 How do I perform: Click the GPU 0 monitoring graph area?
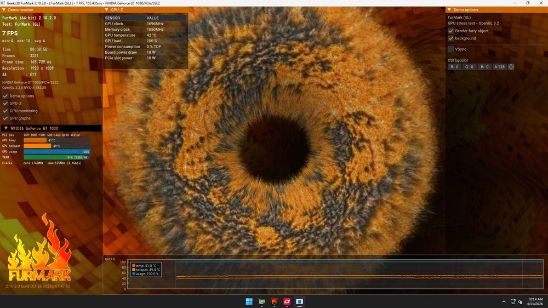[335, 275]
